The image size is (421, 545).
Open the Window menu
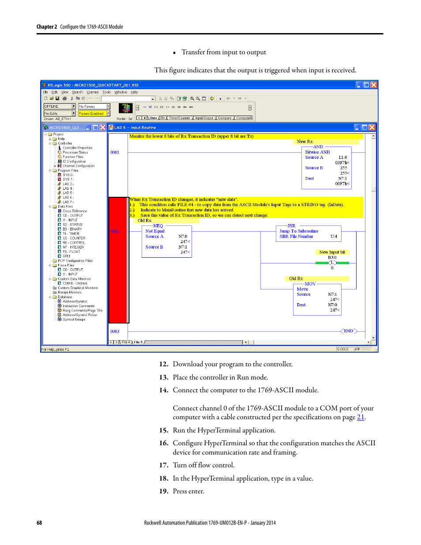point(121,92)
